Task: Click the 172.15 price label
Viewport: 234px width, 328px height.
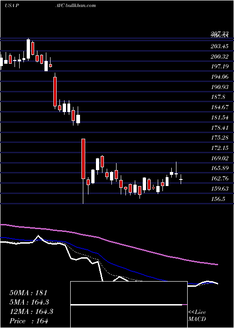Action: point(219,148)
